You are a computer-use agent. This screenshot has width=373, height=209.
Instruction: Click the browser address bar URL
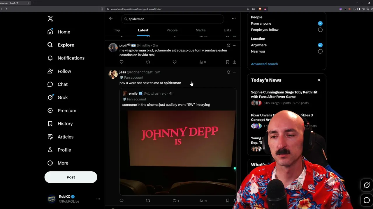point(136,9)
